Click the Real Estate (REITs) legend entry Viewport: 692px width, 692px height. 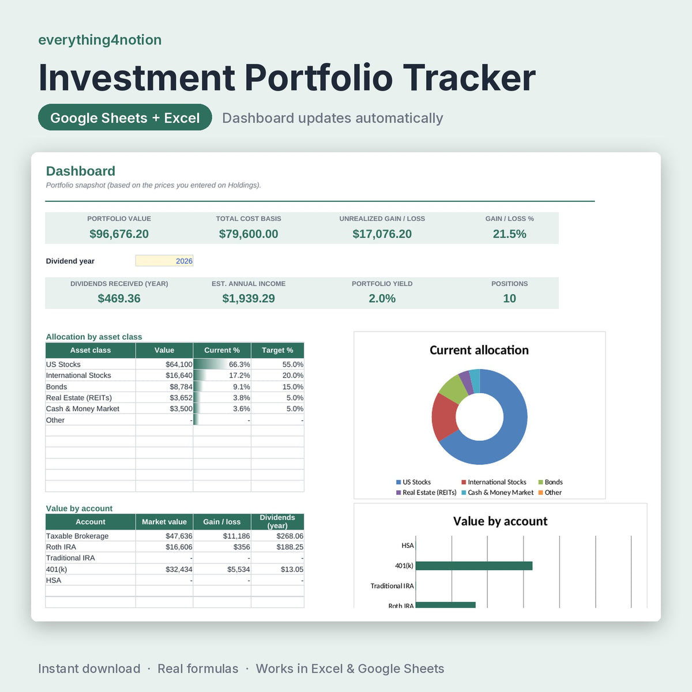[426, 492]
